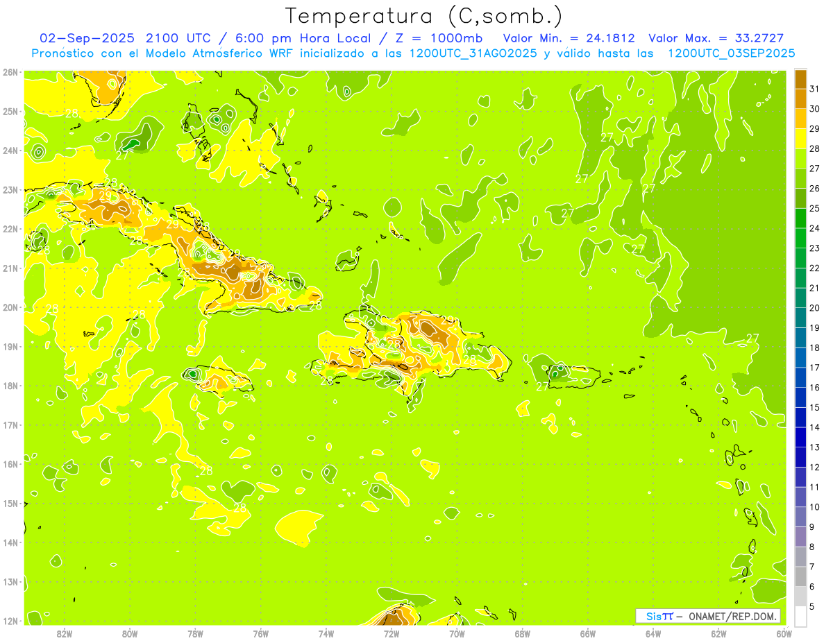Click the 64W longitude label
This screenshot has height=643, width=833.
653,633
